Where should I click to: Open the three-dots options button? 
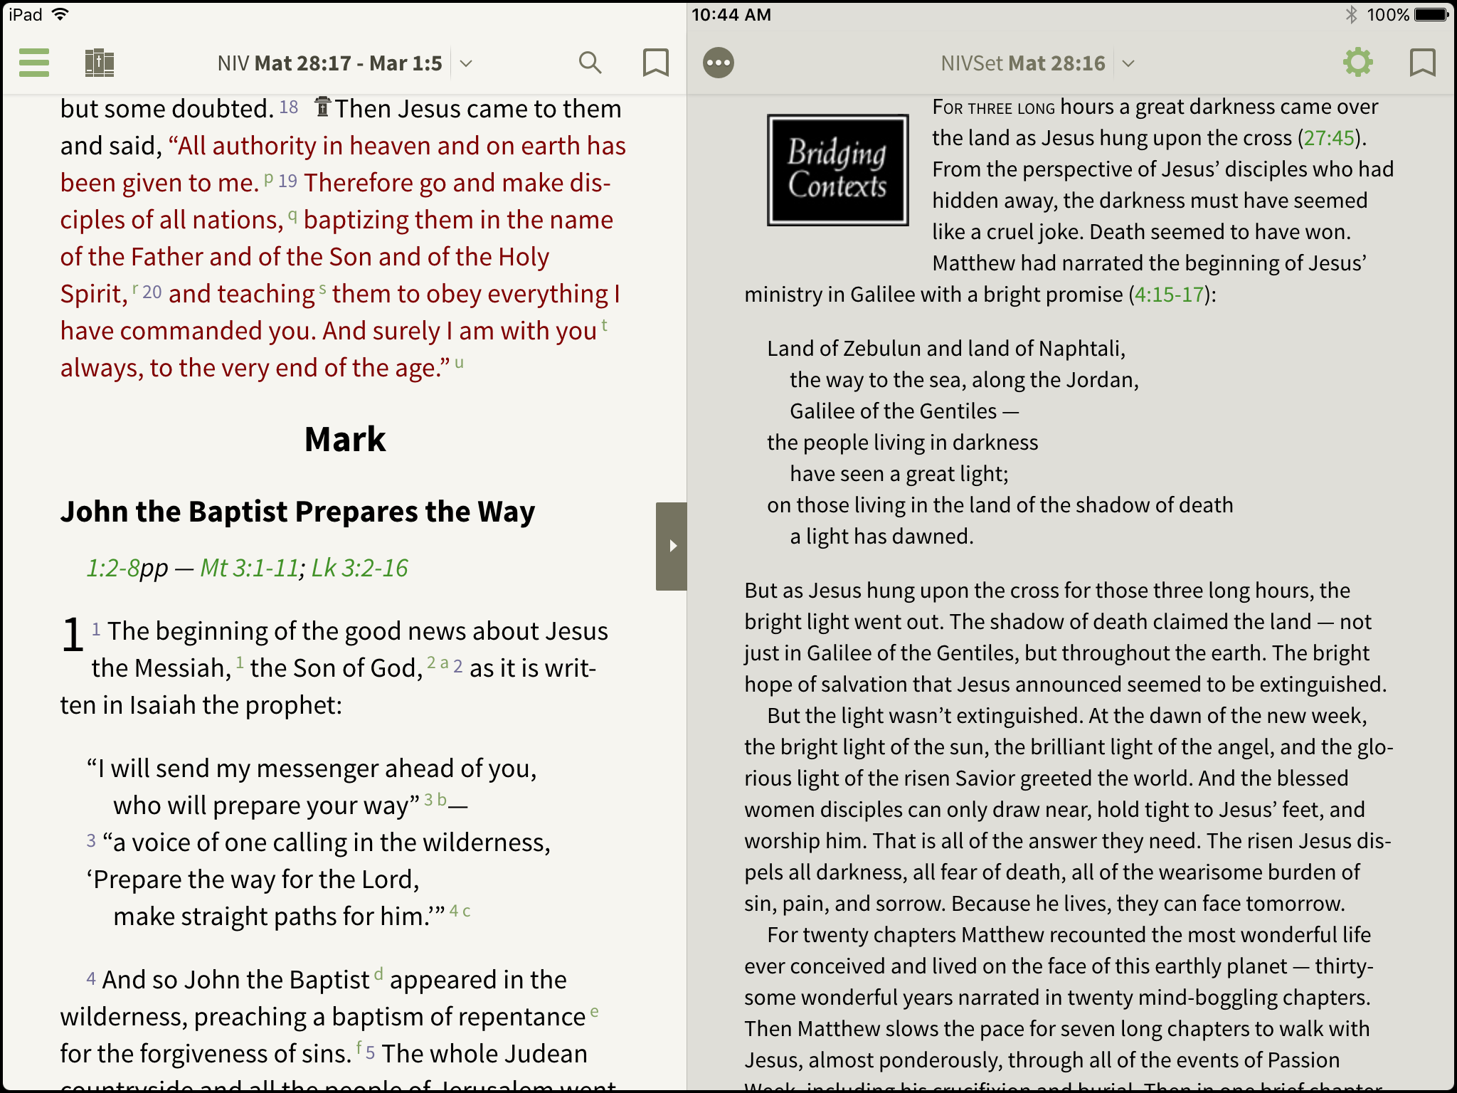click(719, 63)
